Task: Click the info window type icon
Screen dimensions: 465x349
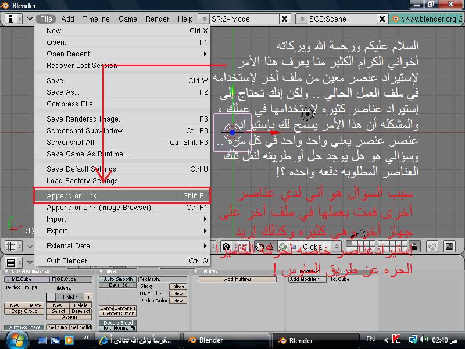Action: tap(13, 19)
